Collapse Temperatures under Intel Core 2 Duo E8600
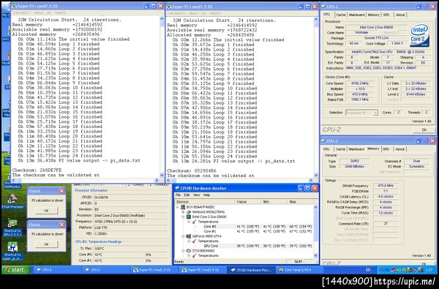Image resolution: width=439 pixels, height=289 pixels. point(189,222)
